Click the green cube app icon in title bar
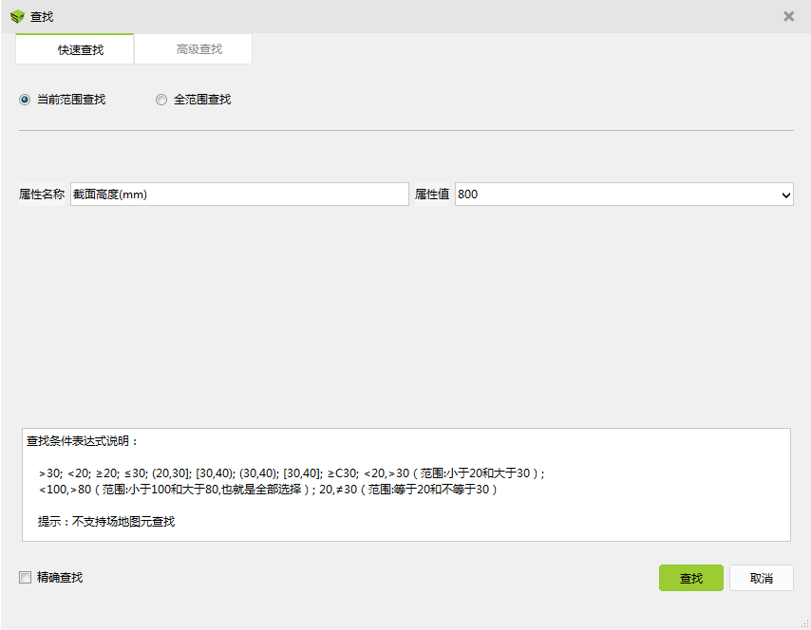 tap(17, 16)
